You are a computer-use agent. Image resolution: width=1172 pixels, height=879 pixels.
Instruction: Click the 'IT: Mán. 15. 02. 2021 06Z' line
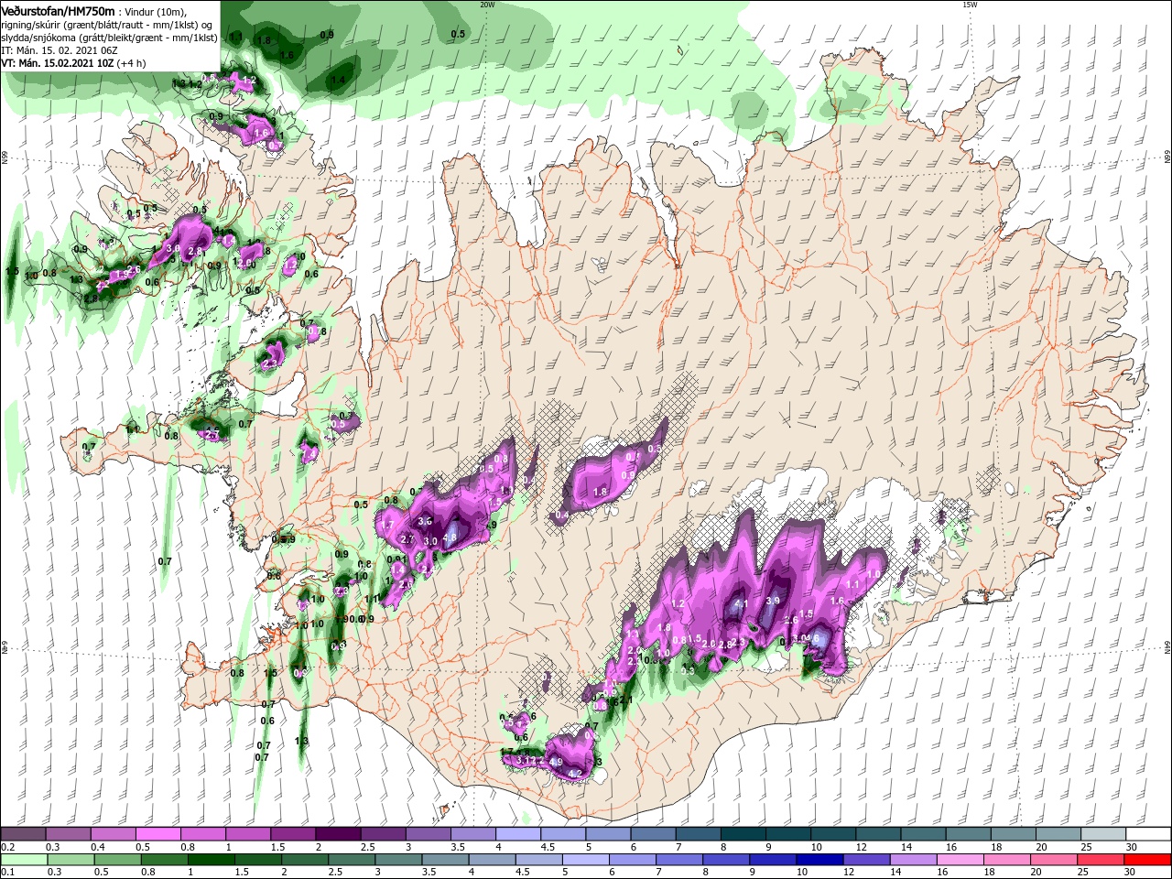pos(59,50)
